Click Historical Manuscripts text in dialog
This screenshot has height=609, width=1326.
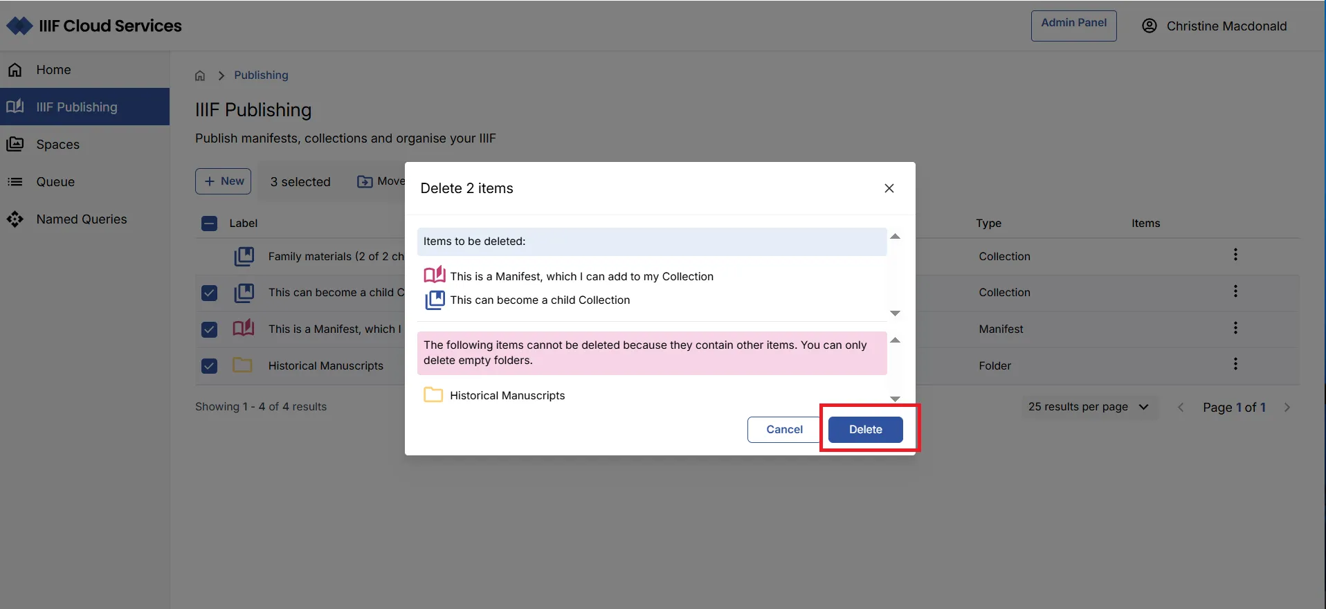click(x=507, y=395)
